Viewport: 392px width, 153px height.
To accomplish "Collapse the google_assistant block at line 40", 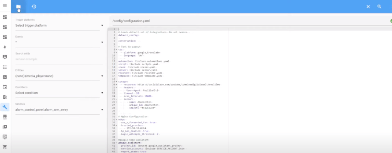I will 116,143.
